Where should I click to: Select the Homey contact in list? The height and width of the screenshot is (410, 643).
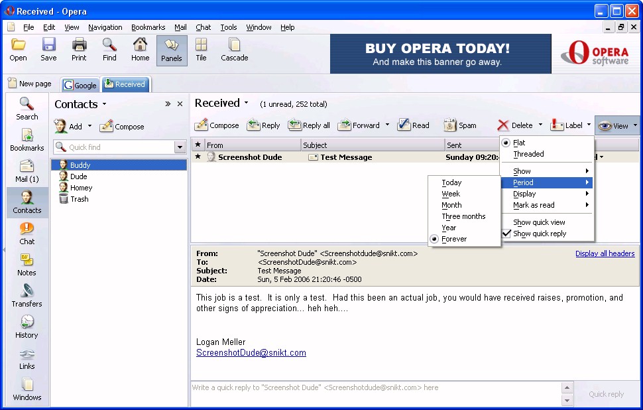tap(81, 188)
